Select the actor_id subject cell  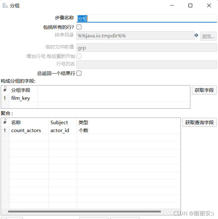click(63, 130)
